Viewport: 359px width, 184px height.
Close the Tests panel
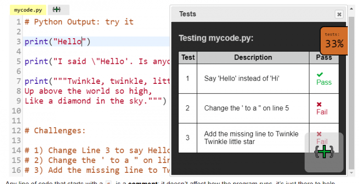point(339,14)
